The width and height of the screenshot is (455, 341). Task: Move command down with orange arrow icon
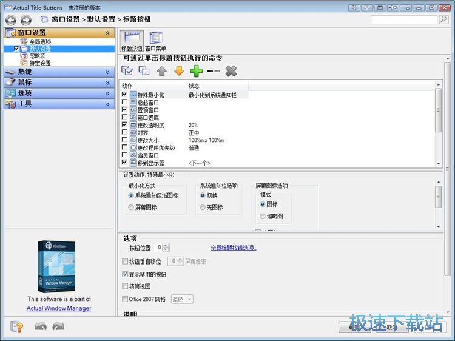click(x=178, y=71)
